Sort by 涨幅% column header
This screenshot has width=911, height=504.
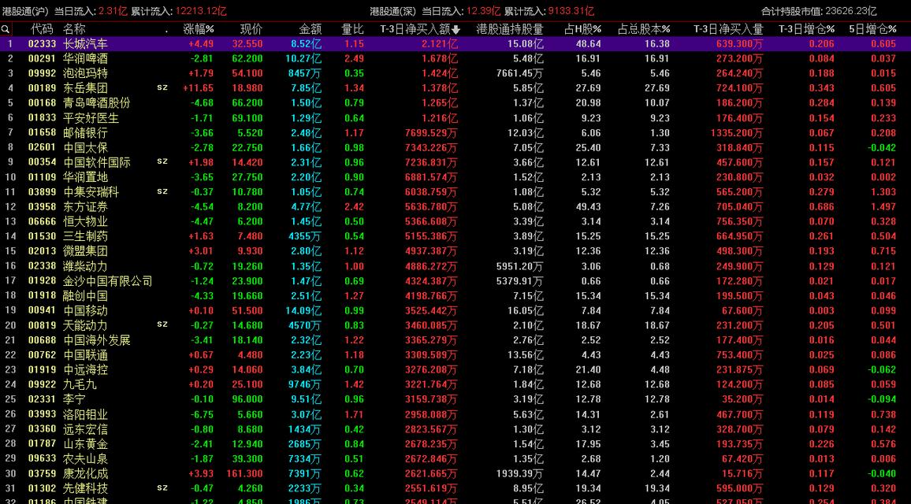coord(199,29)
